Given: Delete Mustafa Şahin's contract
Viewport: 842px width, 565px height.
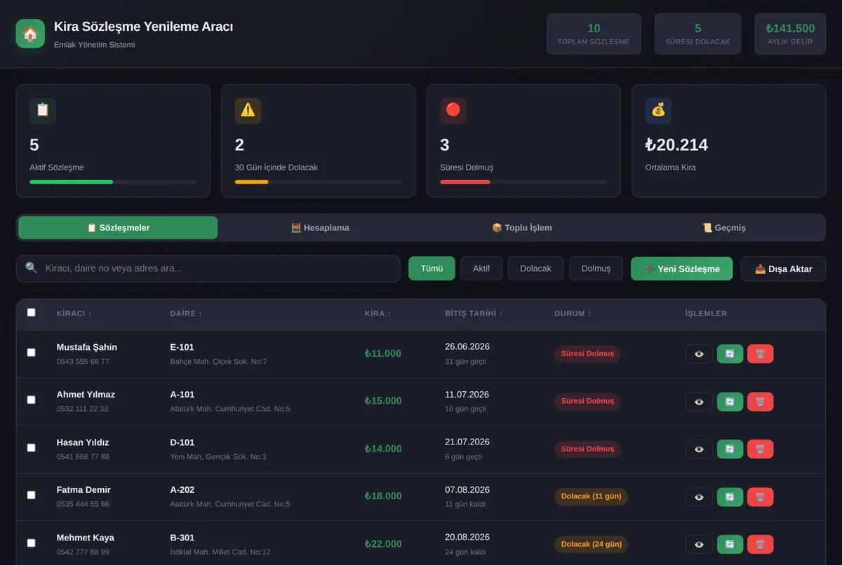Looking at the screenshot, I should point(761,354).
